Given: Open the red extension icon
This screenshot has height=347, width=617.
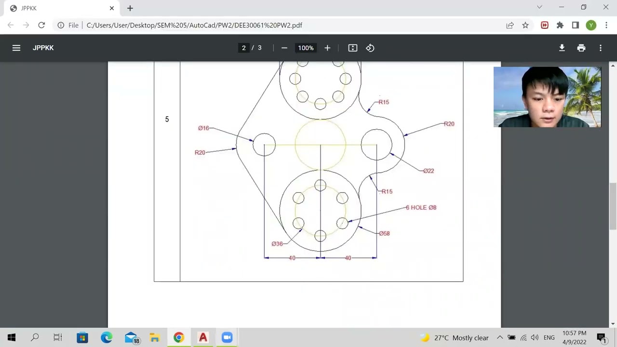Looking at the screenshot, I should [545, 25].
